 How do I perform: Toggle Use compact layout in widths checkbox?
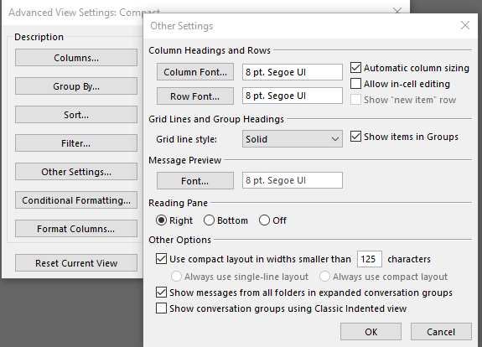click(x=161, y=259)
